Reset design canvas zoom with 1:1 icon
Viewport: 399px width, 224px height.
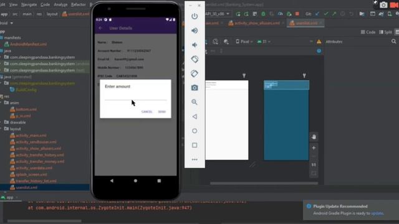(314, 165)
